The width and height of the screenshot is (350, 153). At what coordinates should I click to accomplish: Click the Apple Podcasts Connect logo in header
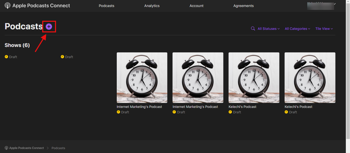click(x=37, y=5)
